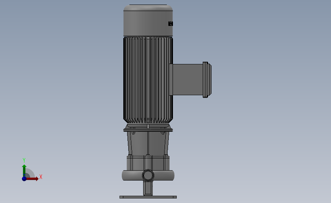
Task: Select the conical bracket below the motor
Action: pos(148,144)
